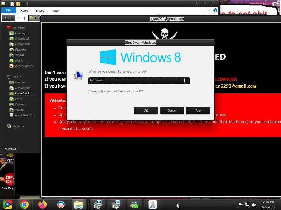Click the sjen6293@gmail.com window title
Viewport: 281px width, 210px height.
pos(167,19)
